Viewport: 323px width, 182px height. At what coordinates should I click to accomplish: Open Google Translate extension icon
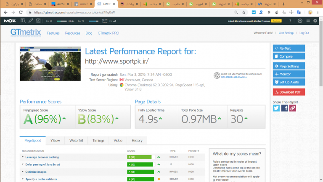click(x=299, y=12)
